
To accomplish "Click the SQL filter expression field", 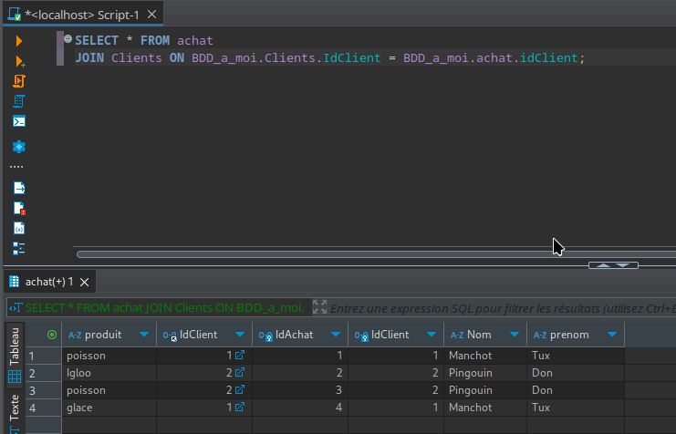I will coord(502,308).
